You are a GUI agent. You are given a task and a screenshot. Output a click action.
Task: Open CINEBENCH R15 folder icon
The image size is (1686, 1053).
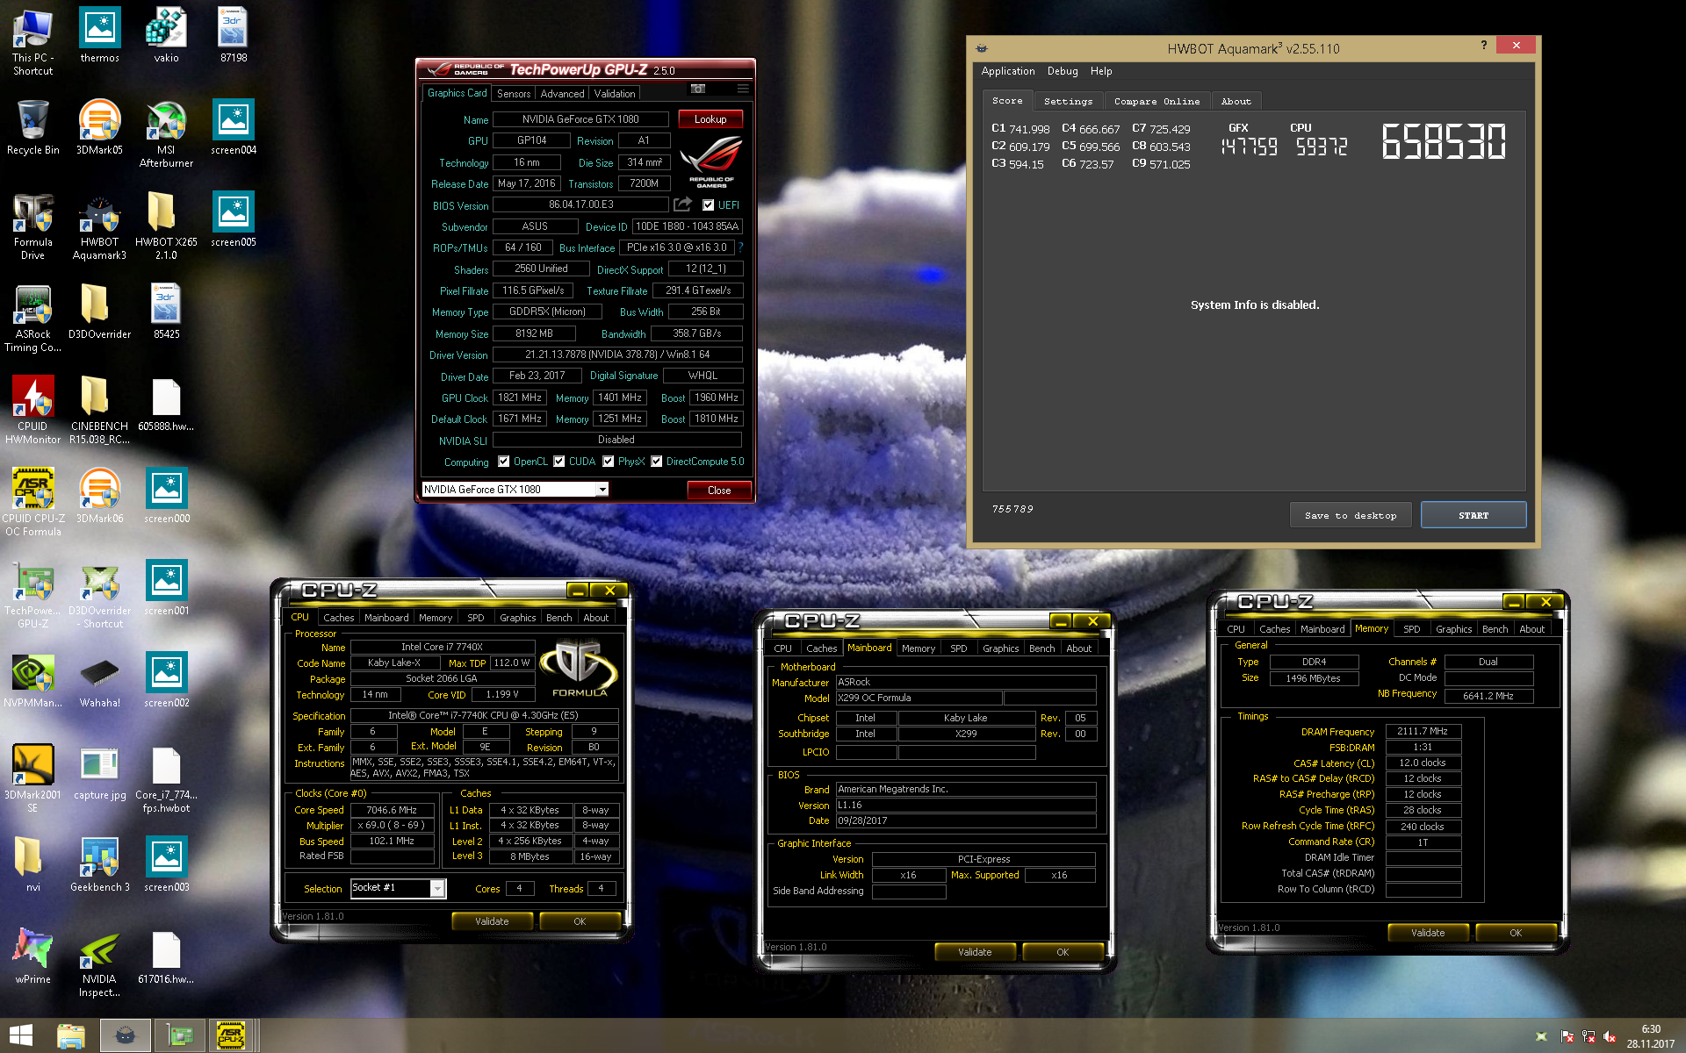pyautogui.click(x=99, y=410)
